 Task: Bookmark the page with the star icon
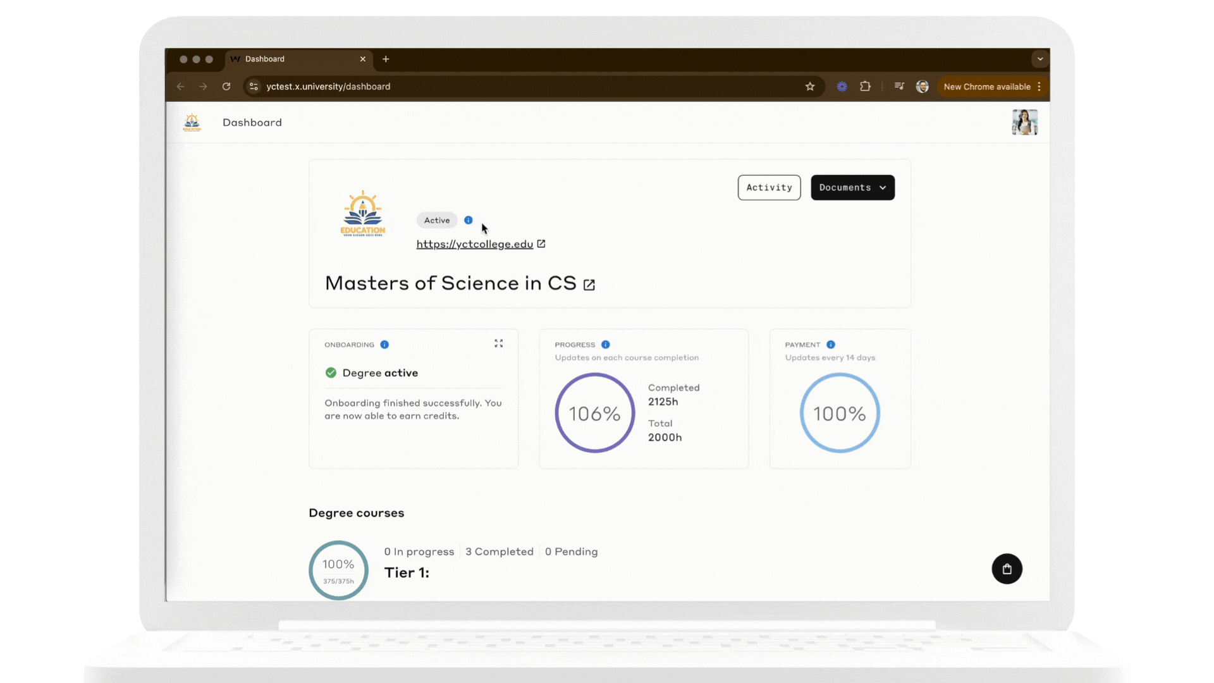(810, 87)
